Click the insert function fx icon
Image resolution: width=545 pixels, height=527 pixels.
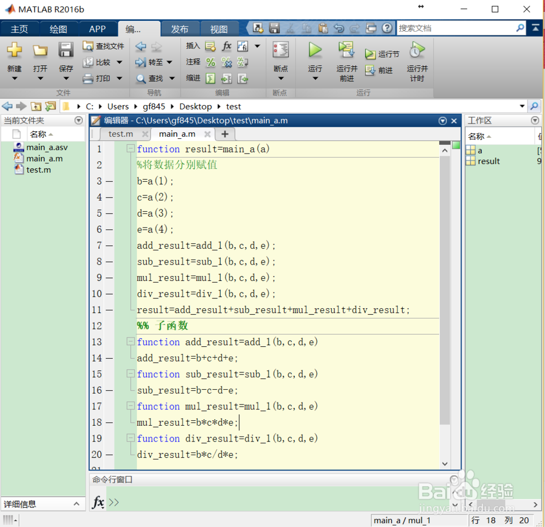[227, 46]
